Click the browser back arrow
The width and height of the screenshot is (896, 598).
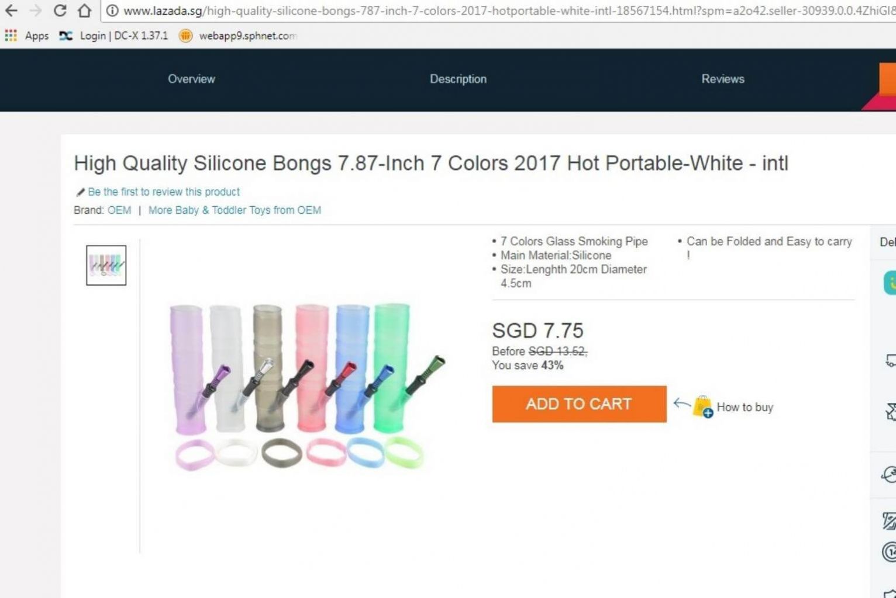(x=11, y=11)
